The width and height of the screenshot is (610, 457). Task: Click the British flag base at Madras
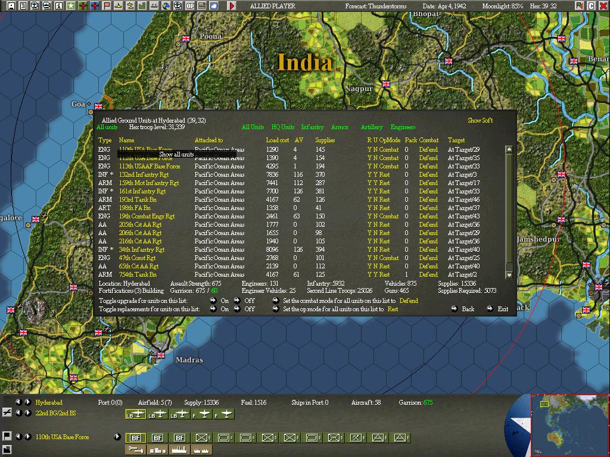click(x=161, y=355)
